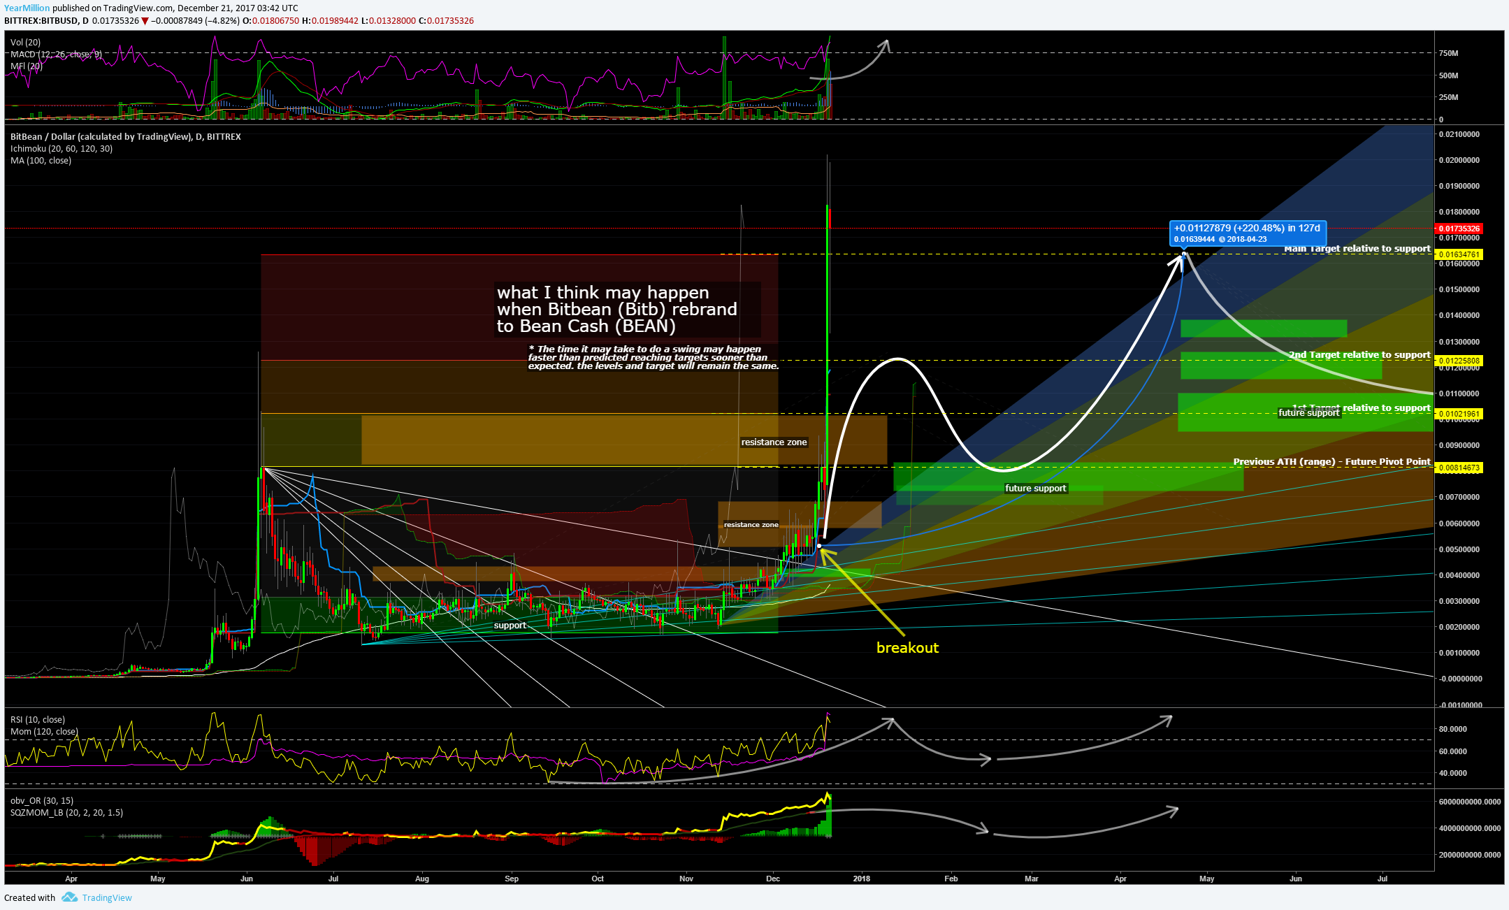The width and height of the screenshot is (1509, 910).
Task: Click the 2018 label on the time axis
Action: pos(862,879)
